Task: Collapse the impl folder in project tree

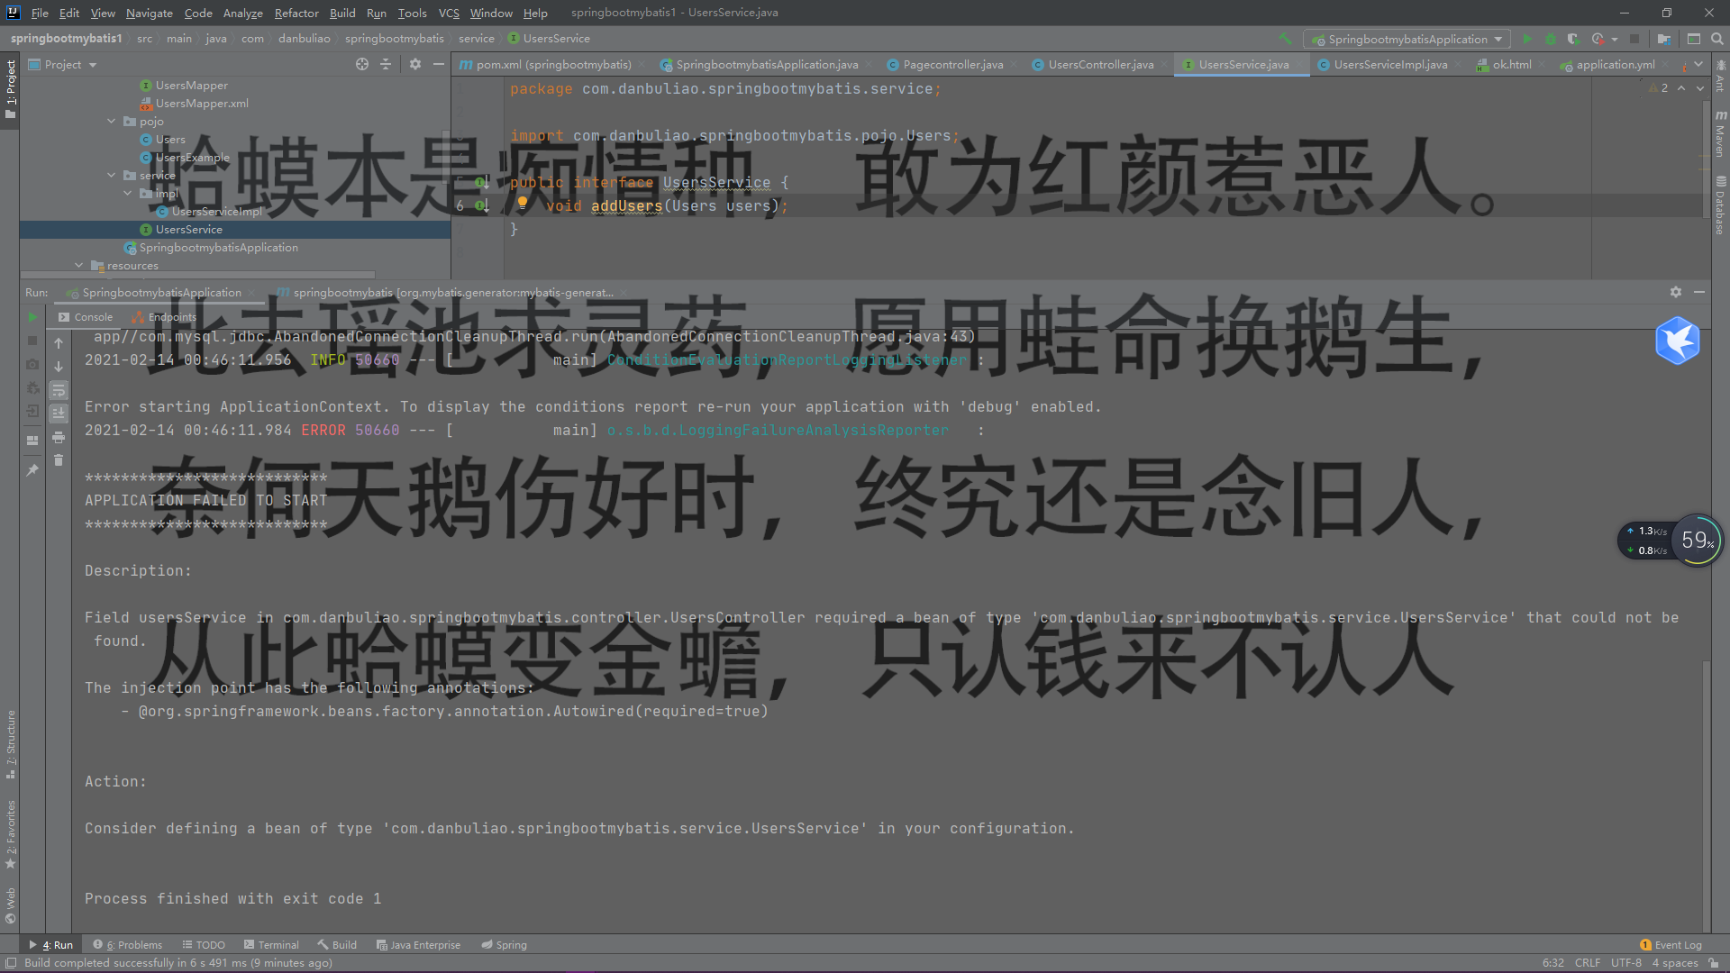Action: coord(128,193)
